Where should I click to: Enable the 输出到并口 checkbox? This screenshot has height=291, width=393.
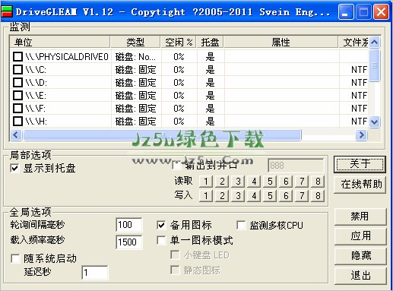point(176,166)
